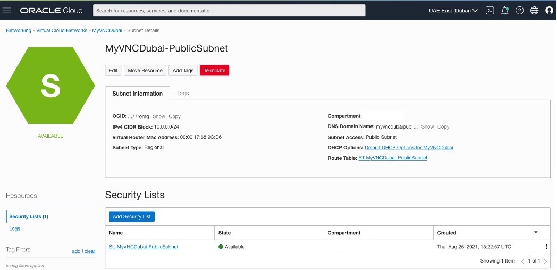557x270 pixels.
Task: Expand the UAE East (Dubai) region dropdown
Action: point(453,10)
